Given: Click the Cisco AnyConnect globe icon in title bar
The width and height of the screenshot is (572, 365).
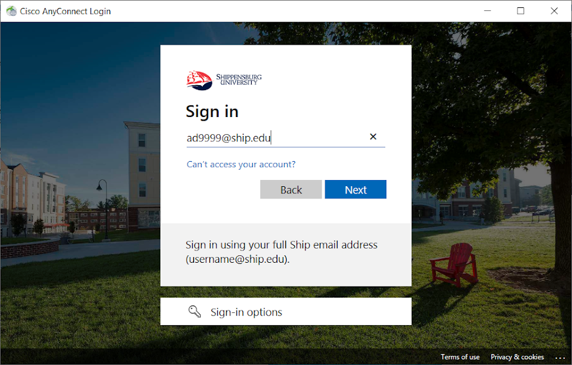Looking at the screenshot, I should pos(11,11).
